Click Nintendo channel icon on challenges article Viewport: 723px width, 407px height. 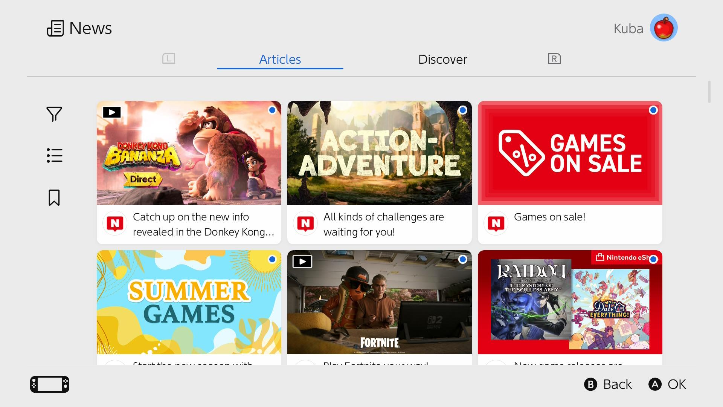[x=305, y=223]
